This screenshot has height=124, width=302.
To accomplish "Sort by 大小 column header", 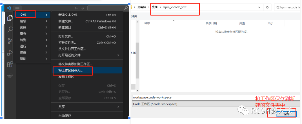I will click(x=270, y=23).
